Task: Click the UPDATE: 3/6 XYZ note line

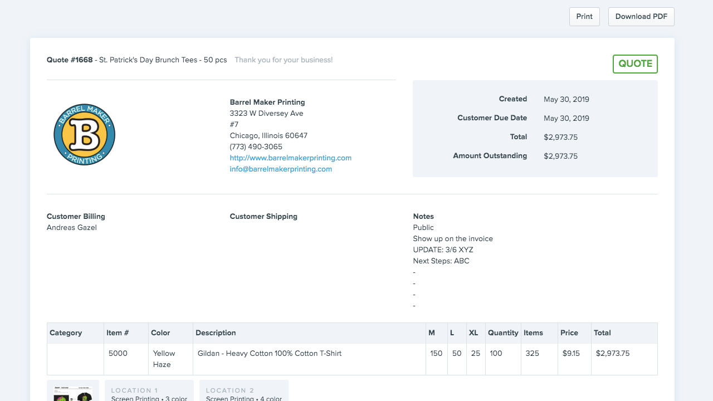Action: 443,250
